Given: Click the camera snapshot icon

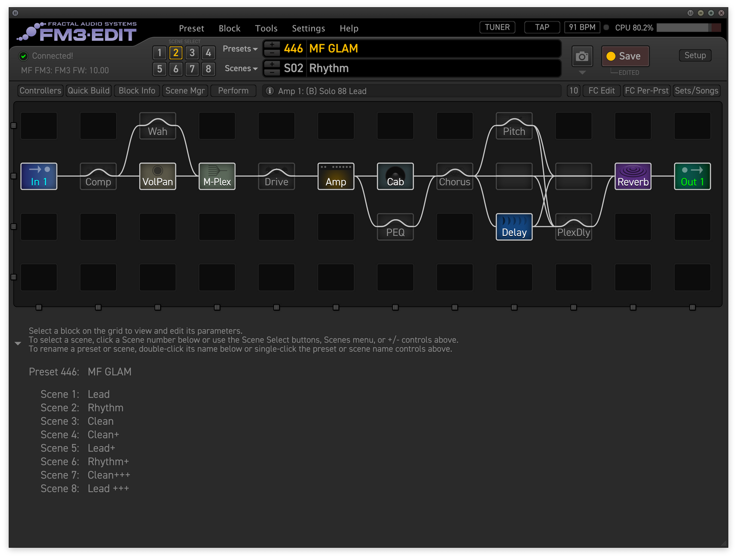Looking at the screenshot, I should click(582, 57).
